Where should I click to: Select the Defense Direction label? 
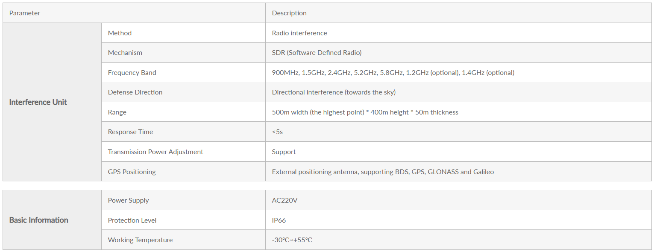pos(135,92)
